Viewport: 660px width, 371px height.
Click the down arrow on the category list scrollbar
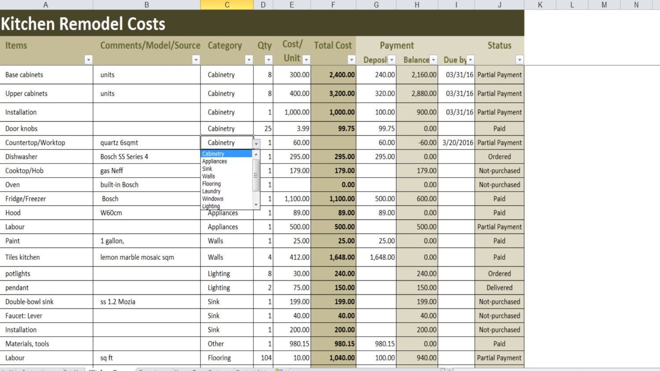tap(256, 204)
